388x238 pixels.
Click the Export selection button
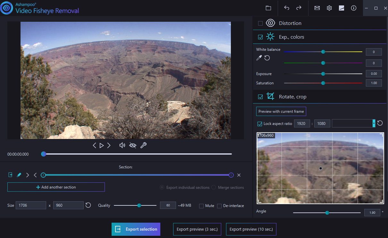tap(136, 229)
